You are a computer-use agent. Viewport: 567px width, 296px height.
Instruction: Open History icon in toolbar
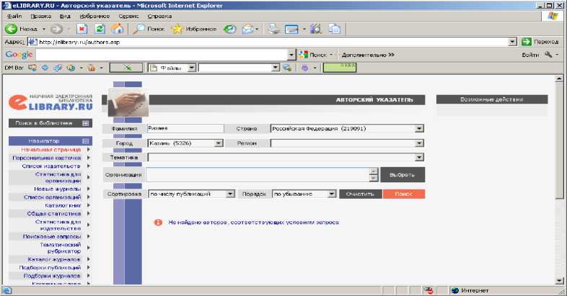[229, 29]
